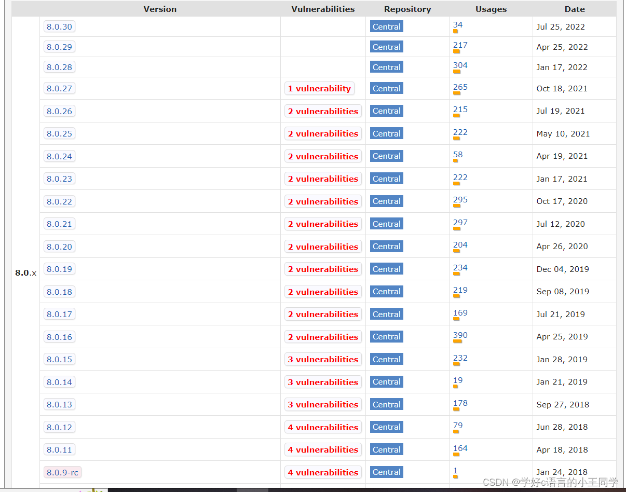Click the 4 vulnerabilities badge for version 8.0.12
626x492 pixels.
point(323,427)
